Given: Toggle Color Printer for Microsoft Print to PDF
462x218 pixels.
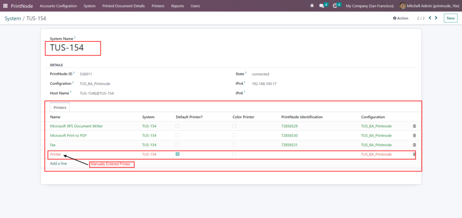Looking at the screenshot, I should [x=234, y=135].
